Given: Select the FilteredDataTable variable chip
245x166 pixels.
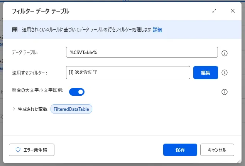Looking at the screenshot, I should click(x=71, y=109).
